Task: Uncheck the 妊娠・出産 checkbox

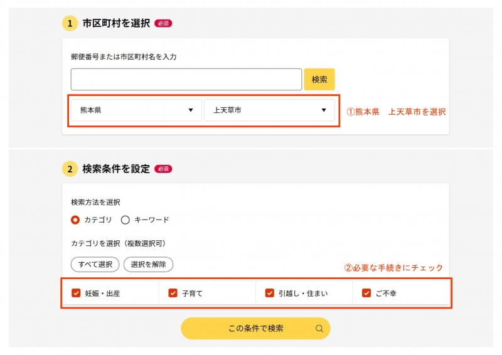Action: click(77, 293)
